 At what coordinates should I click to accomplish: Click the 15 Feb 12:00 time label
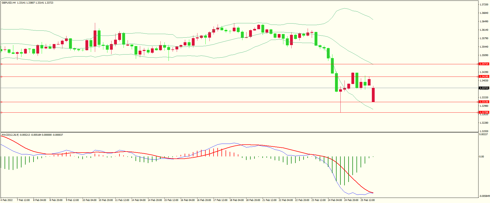171,200
